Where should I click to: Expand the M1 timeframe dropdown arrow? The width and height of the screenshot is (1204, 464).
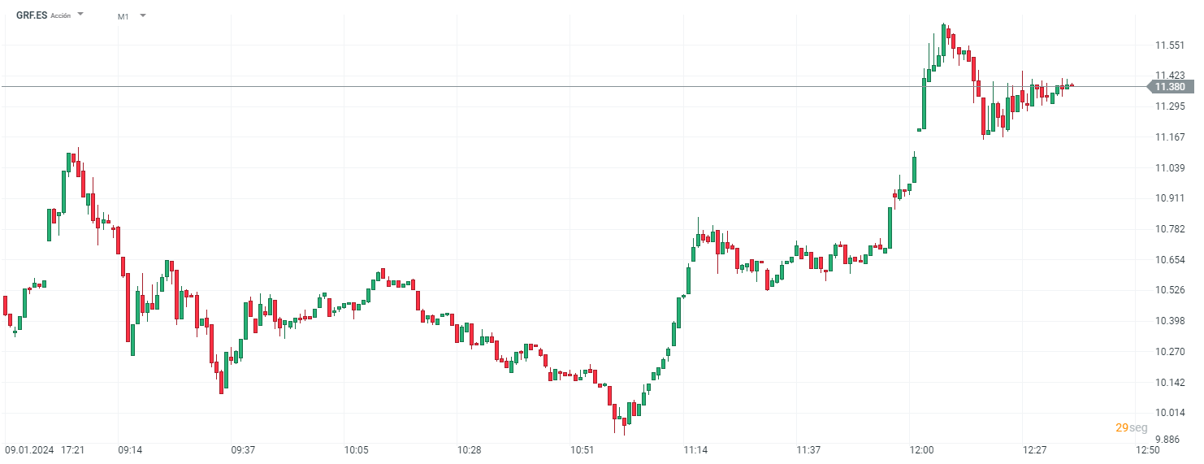(143, 15)
